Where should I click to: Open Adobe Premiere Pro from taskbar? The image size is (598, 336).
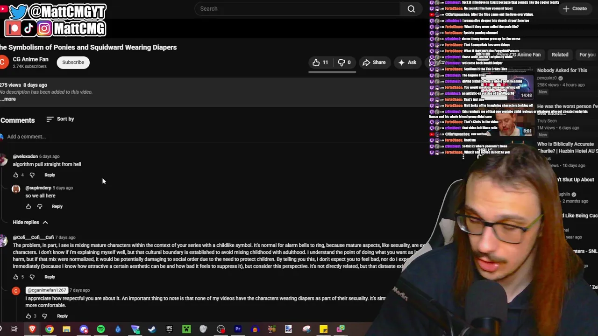click(x=238, y=329)
